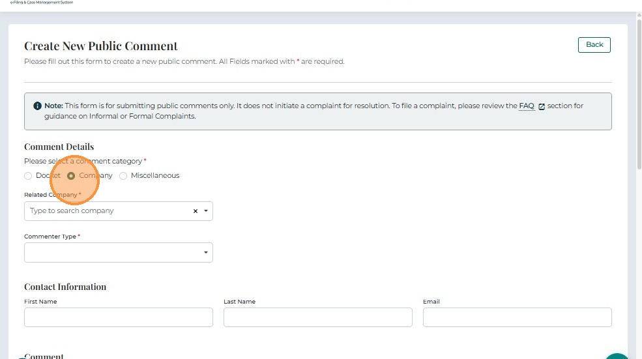Screen dimensions: 642x359
Task: Open the FAQ link
Action: pyautogui.click(x=526, y=106)
